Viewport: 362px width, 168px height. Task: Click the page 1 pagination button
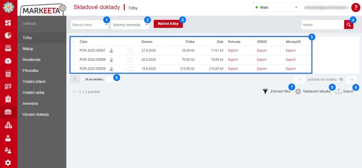click(75, 79)
